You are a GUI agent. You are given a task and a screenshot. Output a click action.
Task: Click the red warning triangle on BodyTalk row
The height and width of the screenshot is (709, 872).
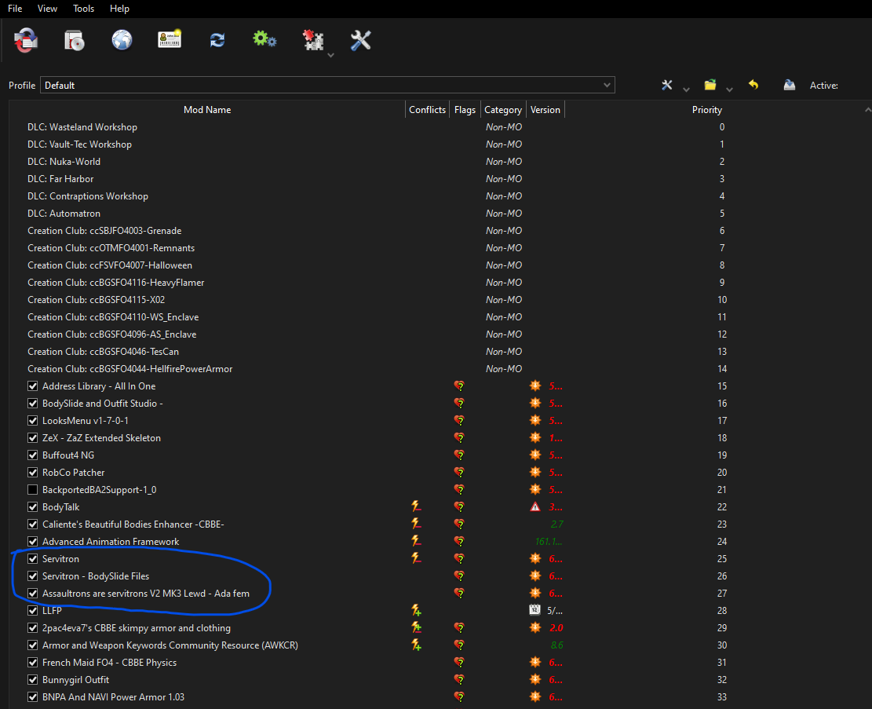pyautogui.click(x=535, y=506)
